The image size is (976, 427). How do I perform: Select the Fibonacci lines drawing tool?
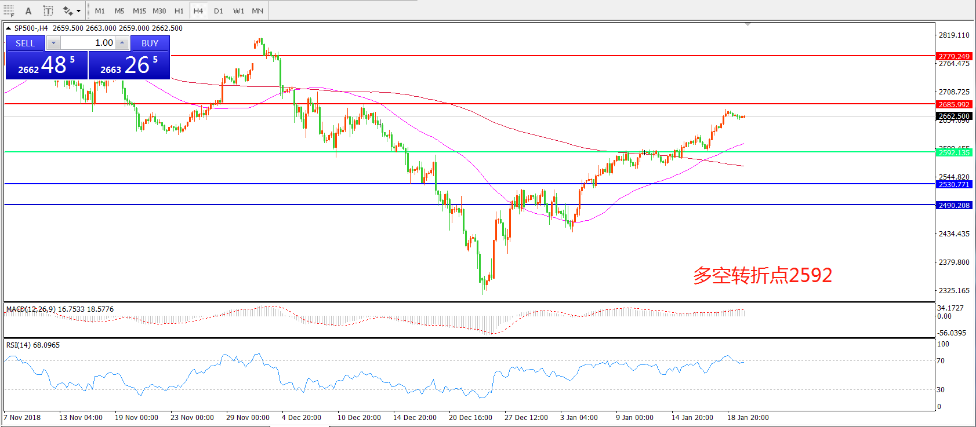pyautogui.click(x=9, y=11)
